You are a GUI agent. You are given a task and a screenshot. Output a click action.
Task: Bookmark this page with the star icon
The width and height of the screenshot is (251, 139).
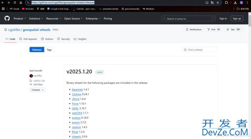[218, 2]
